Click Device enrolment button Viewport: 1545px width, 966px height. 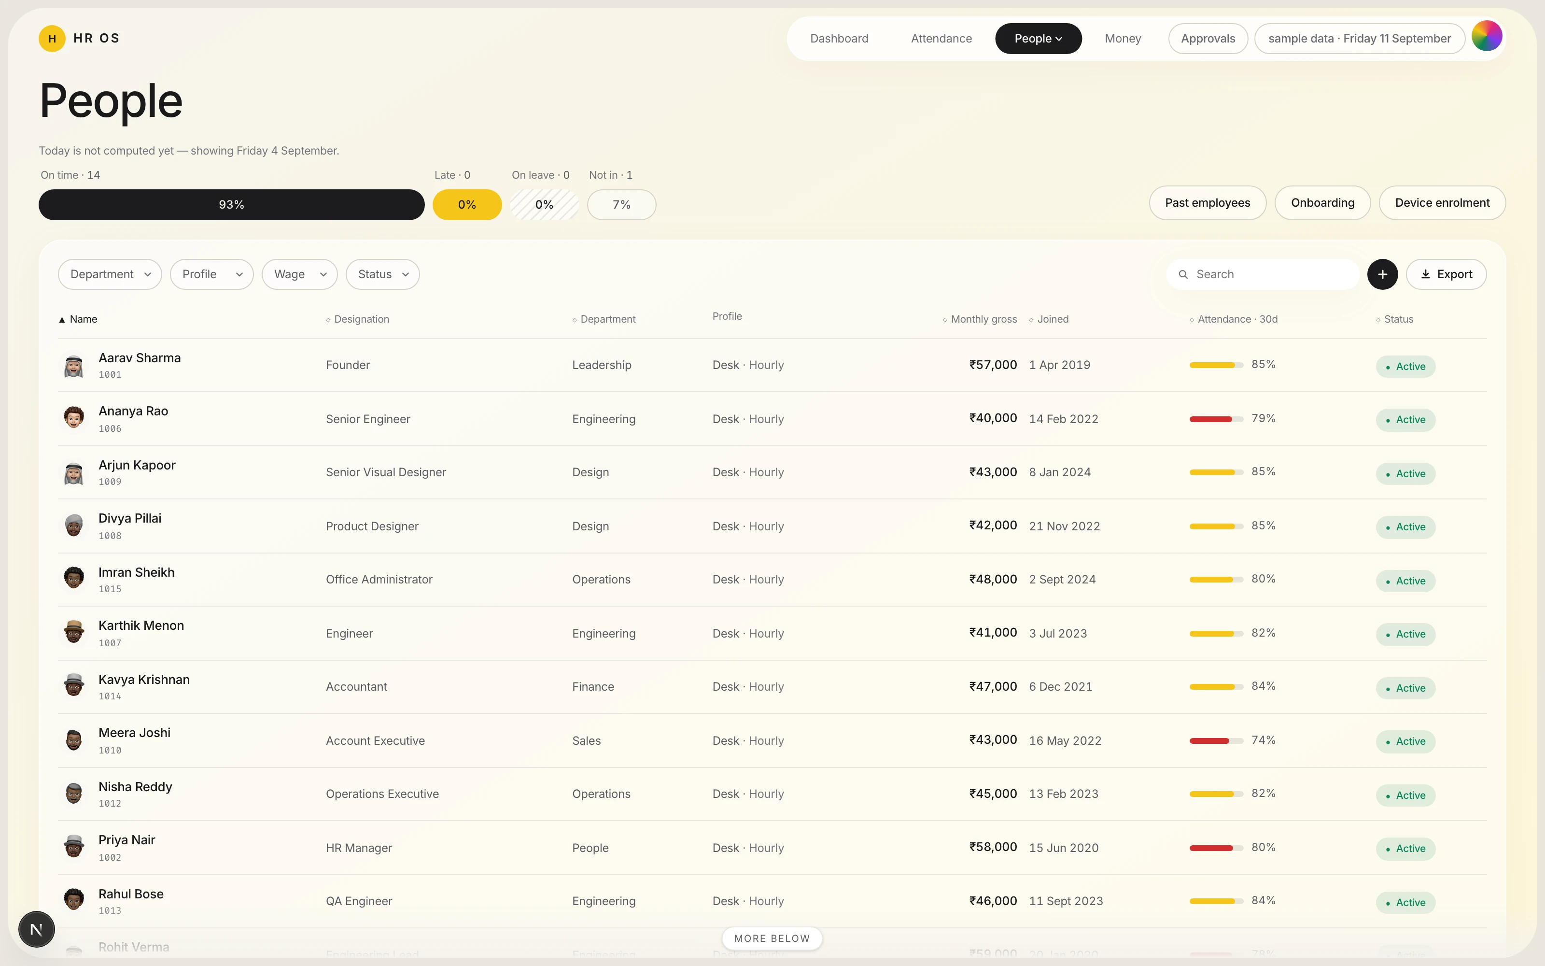[x=1442, y=202]
